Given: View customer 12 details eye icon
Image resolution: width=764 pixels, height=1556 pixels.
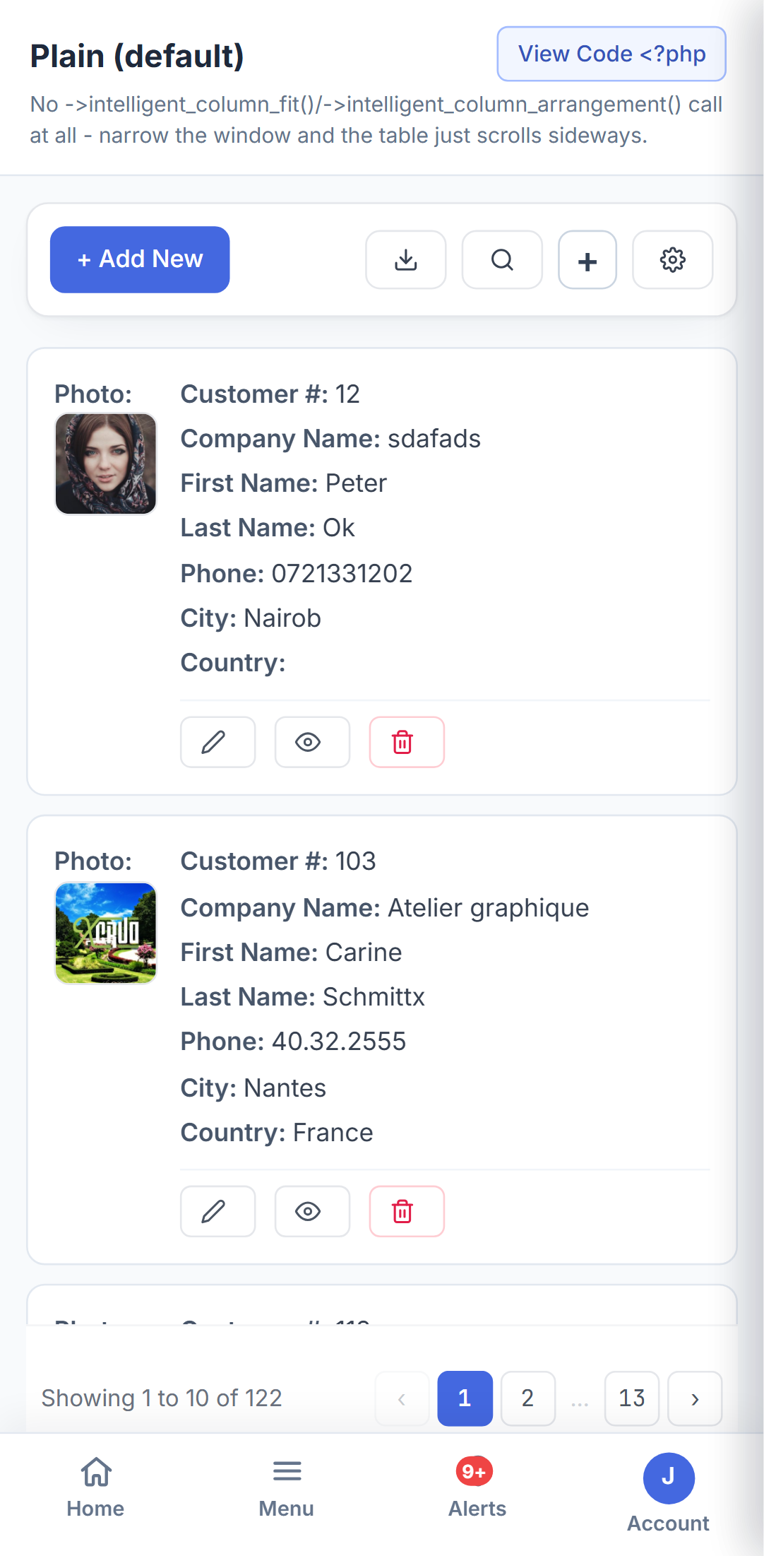Looking at the screenshot, I should (312, 742).
